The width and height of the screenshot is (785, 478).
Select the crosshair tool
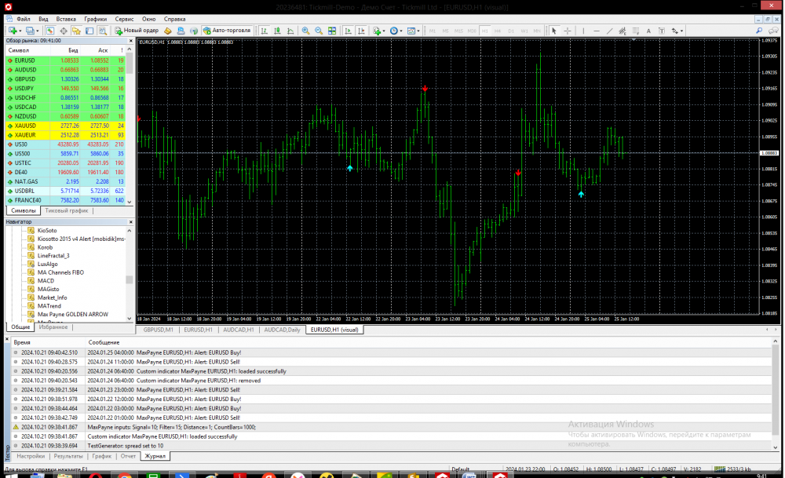568,31
